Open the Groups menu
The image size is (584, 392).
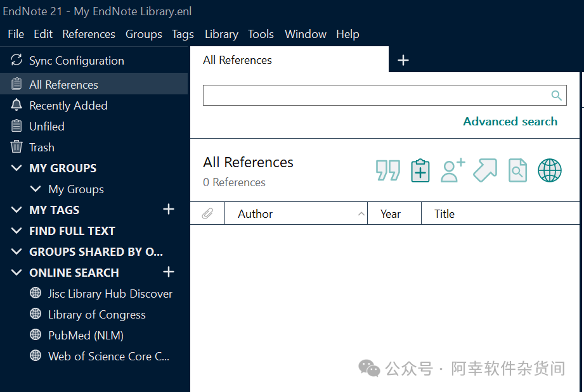tap(144, 34)
